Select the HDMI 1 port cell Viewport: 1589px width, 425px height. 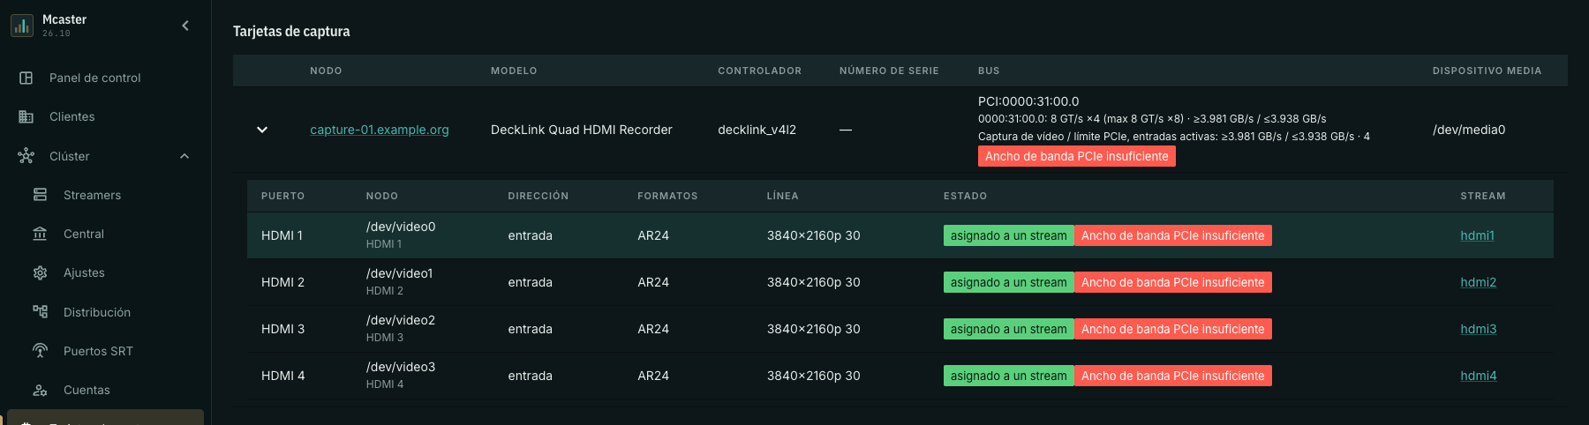(282, 235)
